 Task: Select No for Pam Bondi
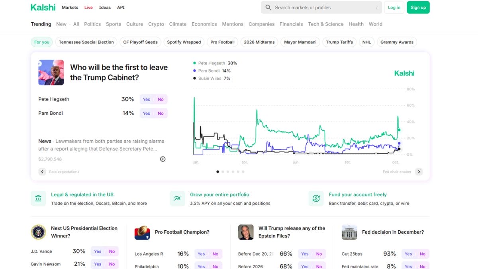click(x=161, y=114)
